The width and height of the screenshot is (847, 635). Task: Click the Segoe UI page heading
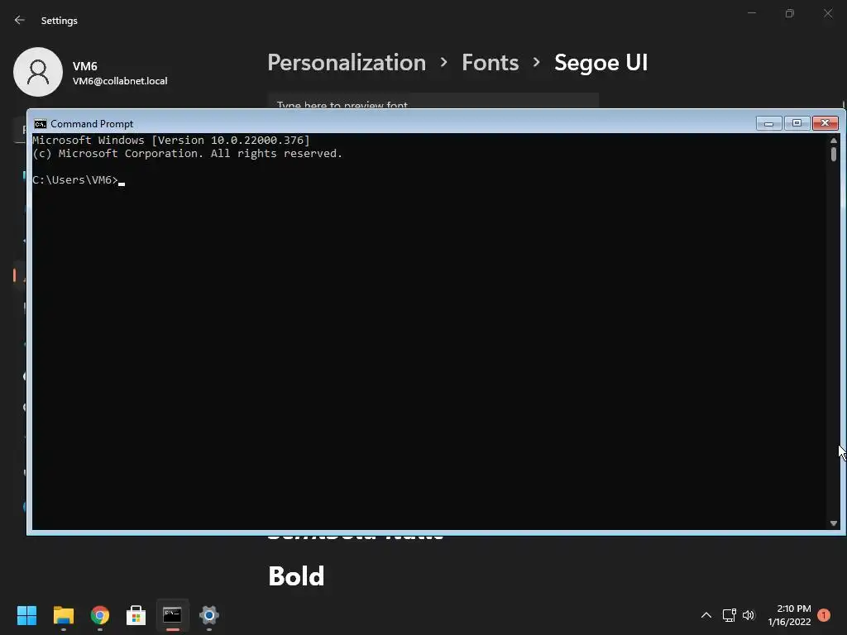tap(601, 63)
